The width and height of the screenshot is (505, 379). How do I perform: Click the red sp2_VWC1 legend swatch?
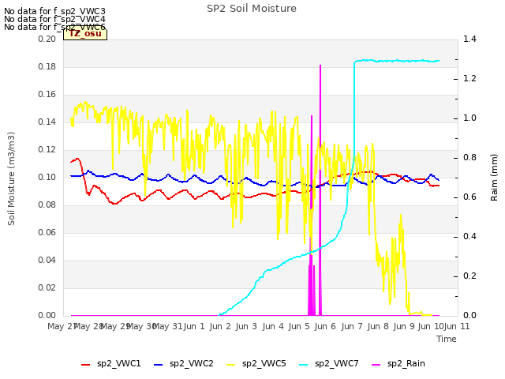(x=86, y=365)
